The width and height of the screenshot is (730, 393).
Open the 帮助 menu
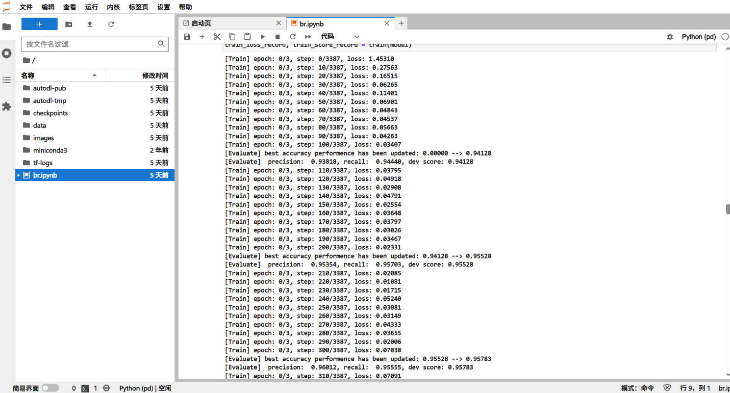185,7
